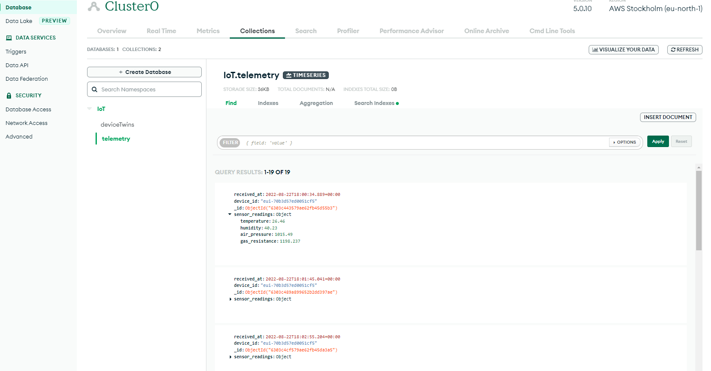
Task: Click the results vertical scrollbar thumb
Action: point(699,210)
